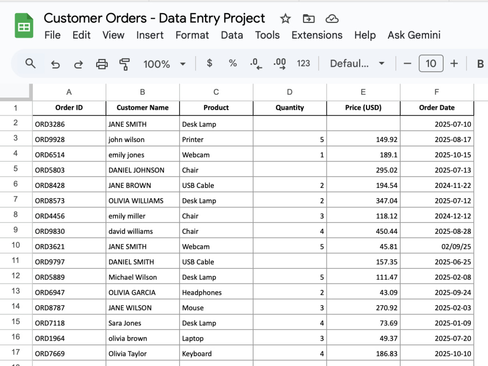This screenshot has height=366, width=488.
Task: Click the move to folder icon
Action: pyautogui.click(x=308, y=19)
